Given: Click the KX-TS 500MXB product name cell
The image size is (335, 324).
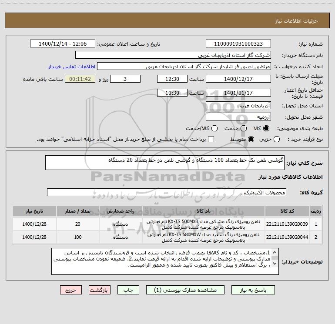Looking at the screenshot, I should point(204,224).
